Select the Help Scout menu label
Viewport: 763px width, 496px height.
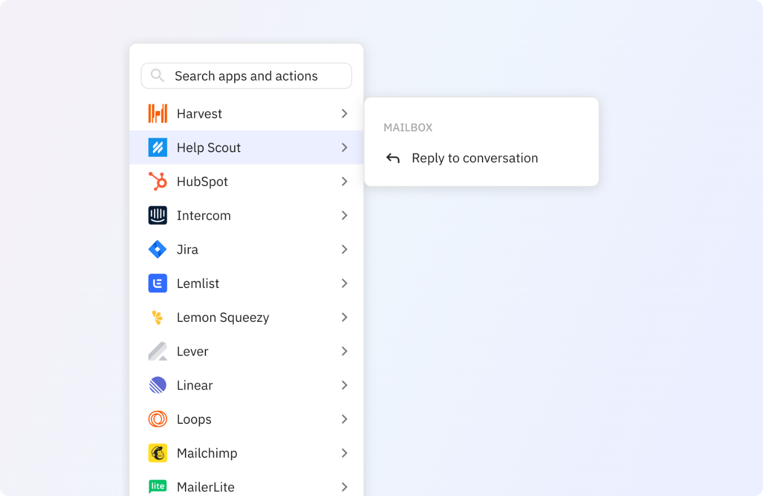pos(209,148)
